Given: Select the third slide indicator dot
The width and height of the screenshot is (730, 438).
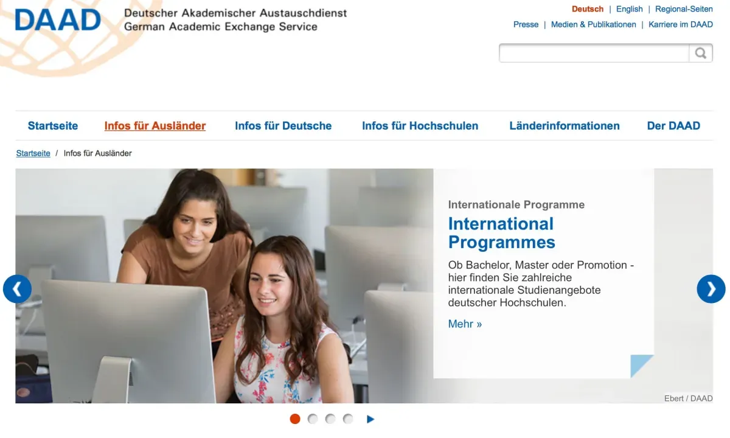Looking at the screenshot, I should (330, 419).
